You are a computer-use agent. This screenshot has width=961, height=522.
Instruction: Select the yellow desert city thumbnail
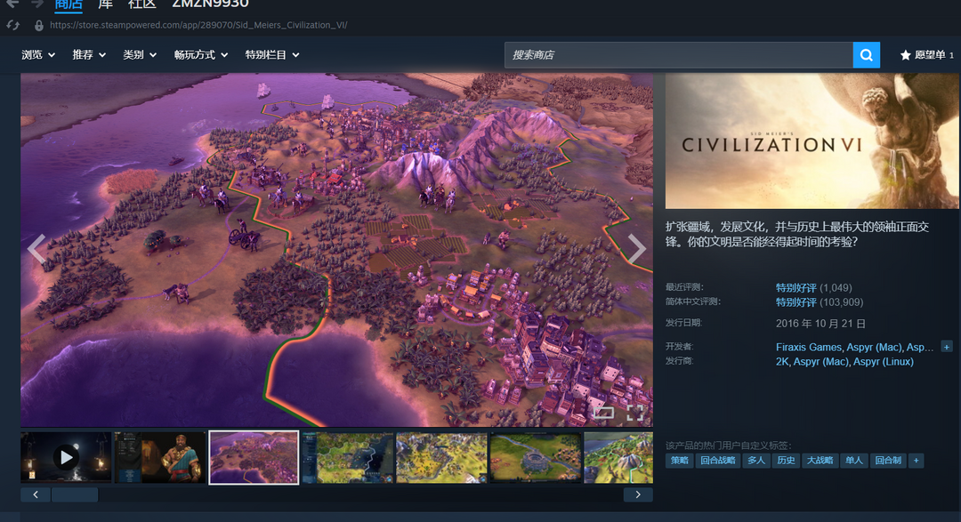coord(441,457)
